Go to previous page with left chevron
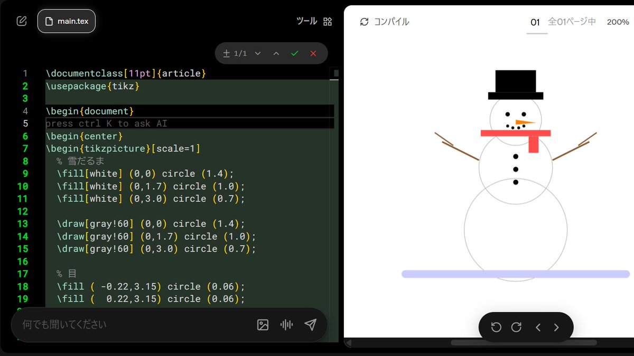The image size is (634, 356). 538,328
